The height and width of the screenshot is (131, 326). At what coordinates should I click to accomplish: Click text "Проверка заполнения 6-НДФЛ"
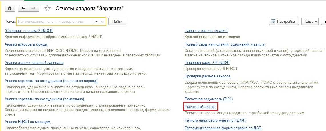click(211, 69)
